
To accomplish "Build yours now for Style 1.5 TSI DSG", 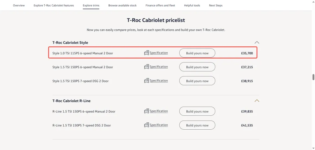I will [x=197, y=81].
